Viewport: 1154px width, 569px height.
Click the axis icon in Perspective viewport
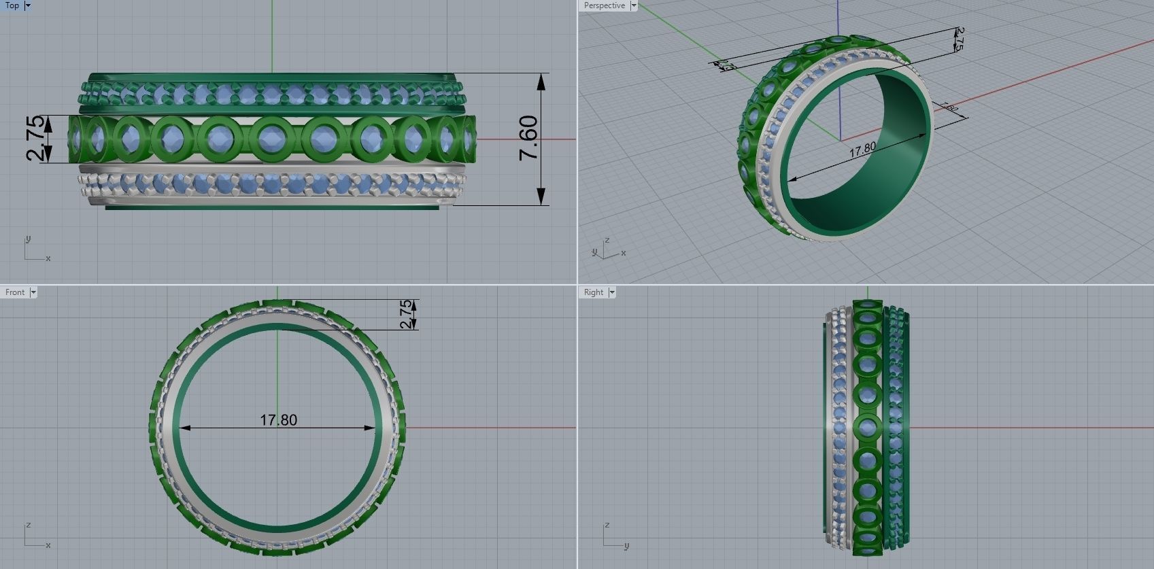[x=607, y=248]
